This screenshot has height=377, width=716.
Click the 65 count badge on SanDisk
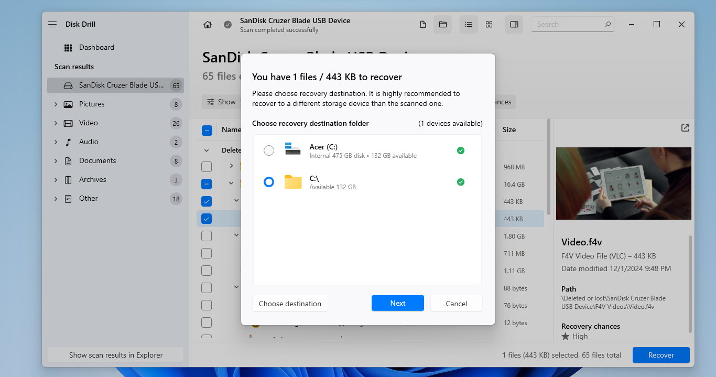[176, 85]
